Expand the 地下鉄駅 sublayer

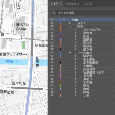click(x=75, y=59)
